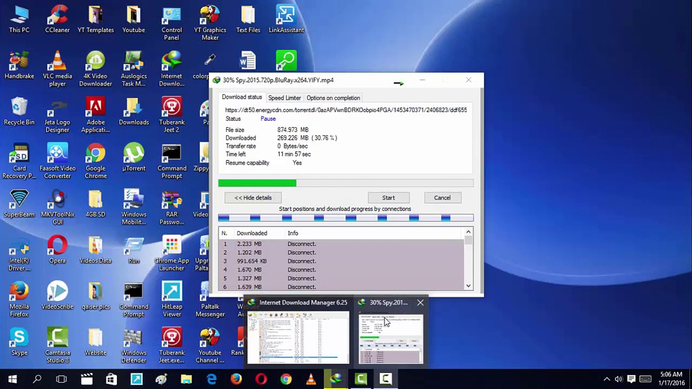
Task: Launch VideoScribe from the desktop
Action: 57,295
